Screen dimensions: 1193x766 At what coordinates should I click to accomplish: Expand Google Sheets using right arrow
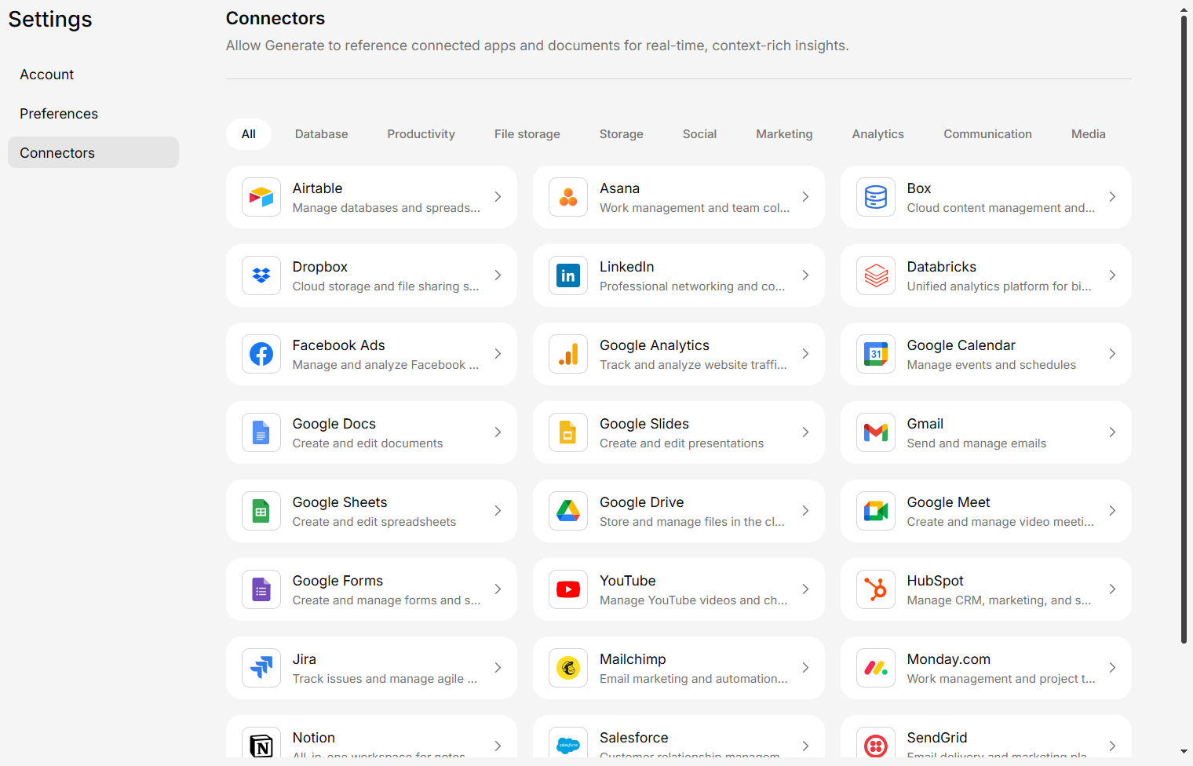click(498, 511)
